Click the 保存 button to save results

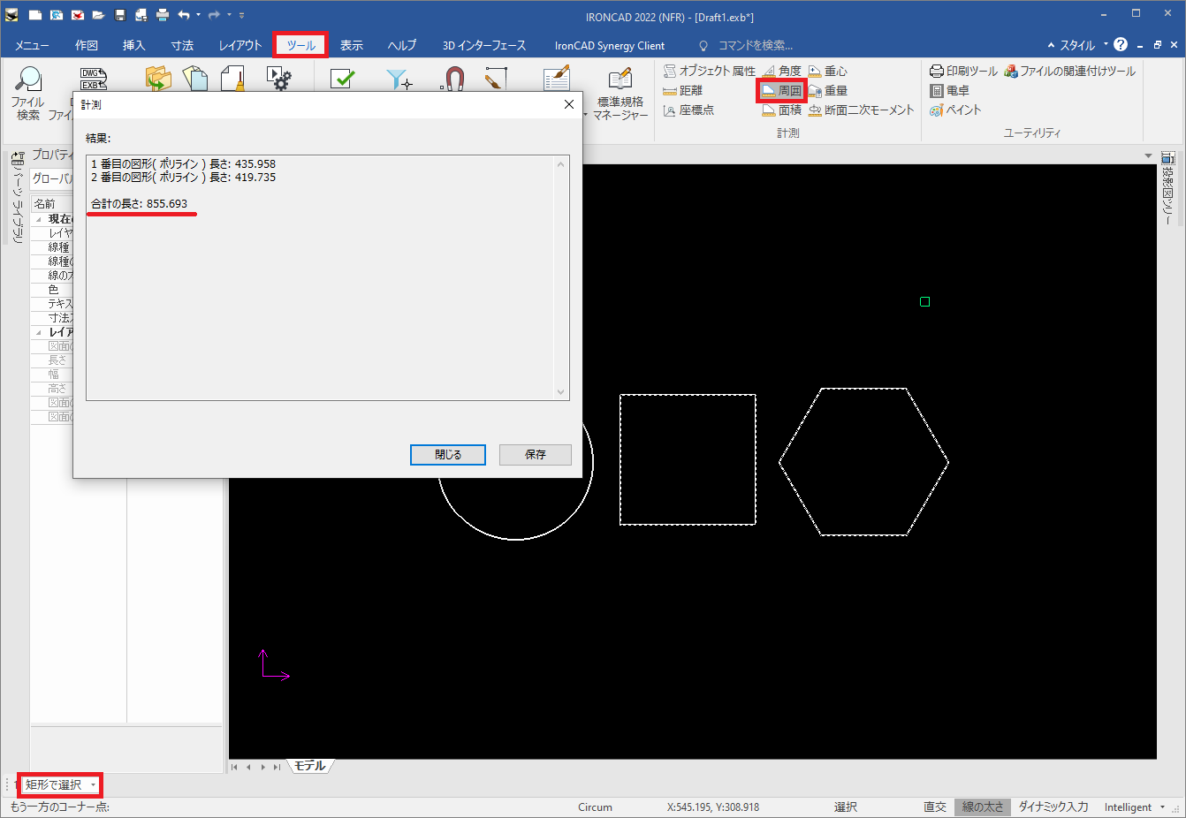536,455
